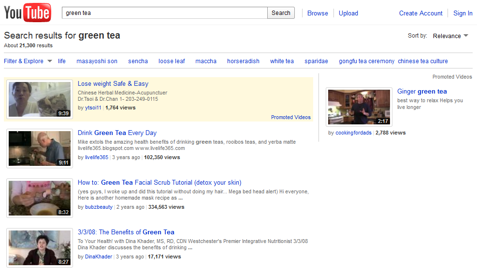
Task: Click the Search button
Action: point(281,13)
